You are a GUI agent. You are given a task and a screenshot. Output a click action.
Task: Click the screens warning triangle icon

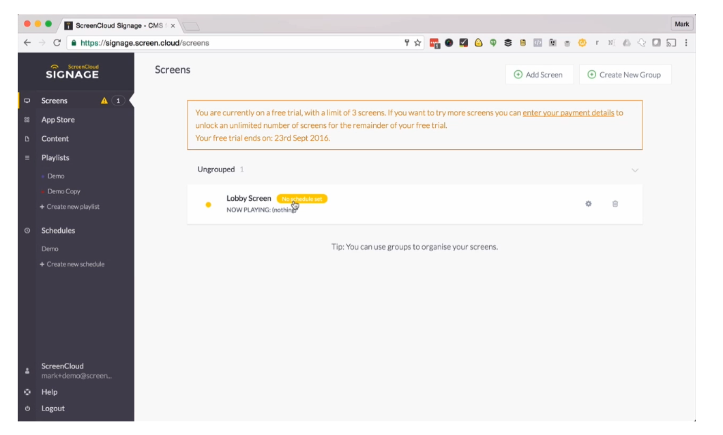[x=104, y=101]
